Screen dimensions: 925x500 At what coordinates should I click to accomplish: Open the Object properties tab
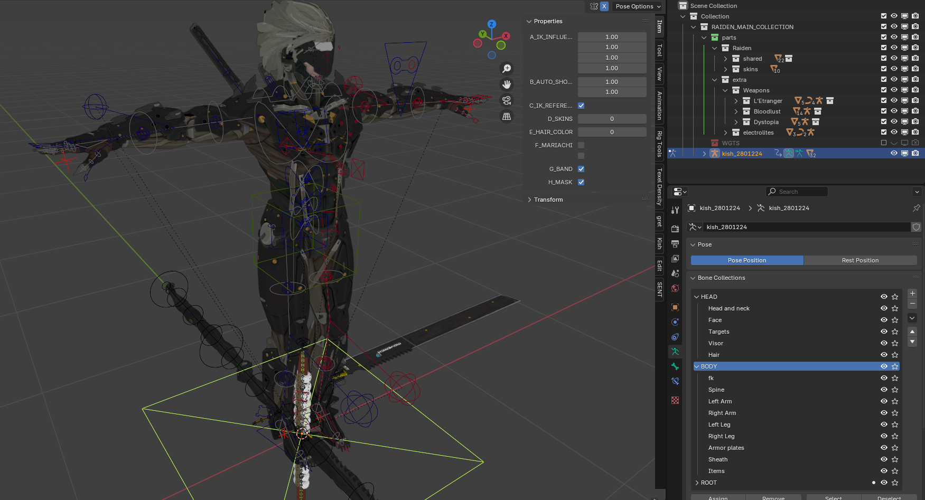pyautogui.click(x=675, y=307)
